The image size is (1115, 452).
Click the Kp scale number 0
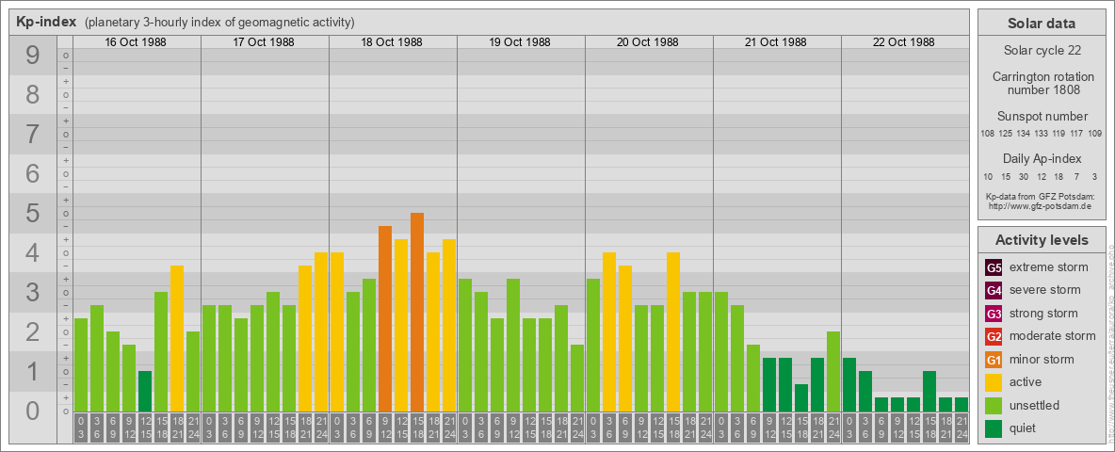[x=32, y=411]
